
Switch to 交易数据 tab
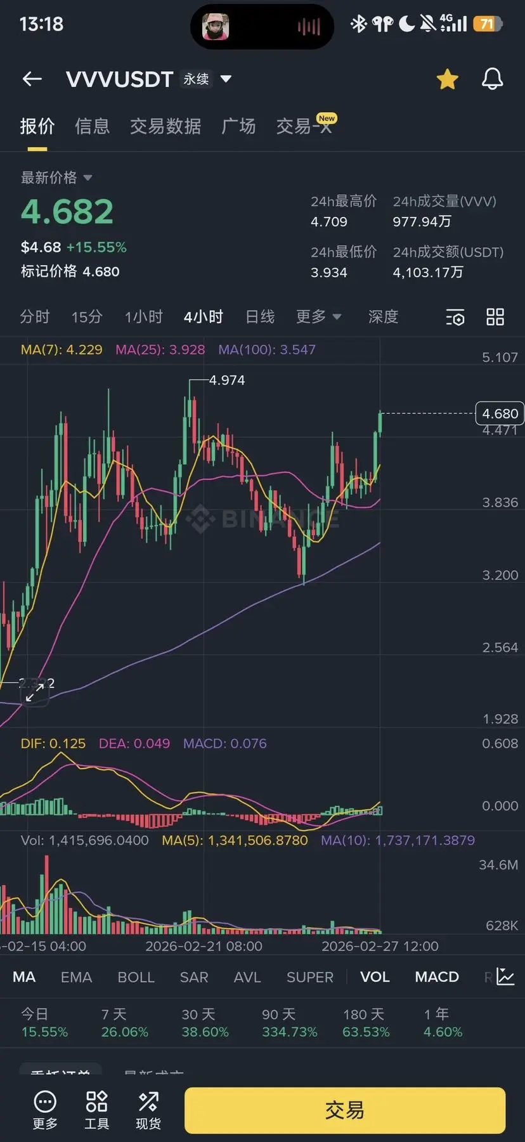tap(165, 126)
